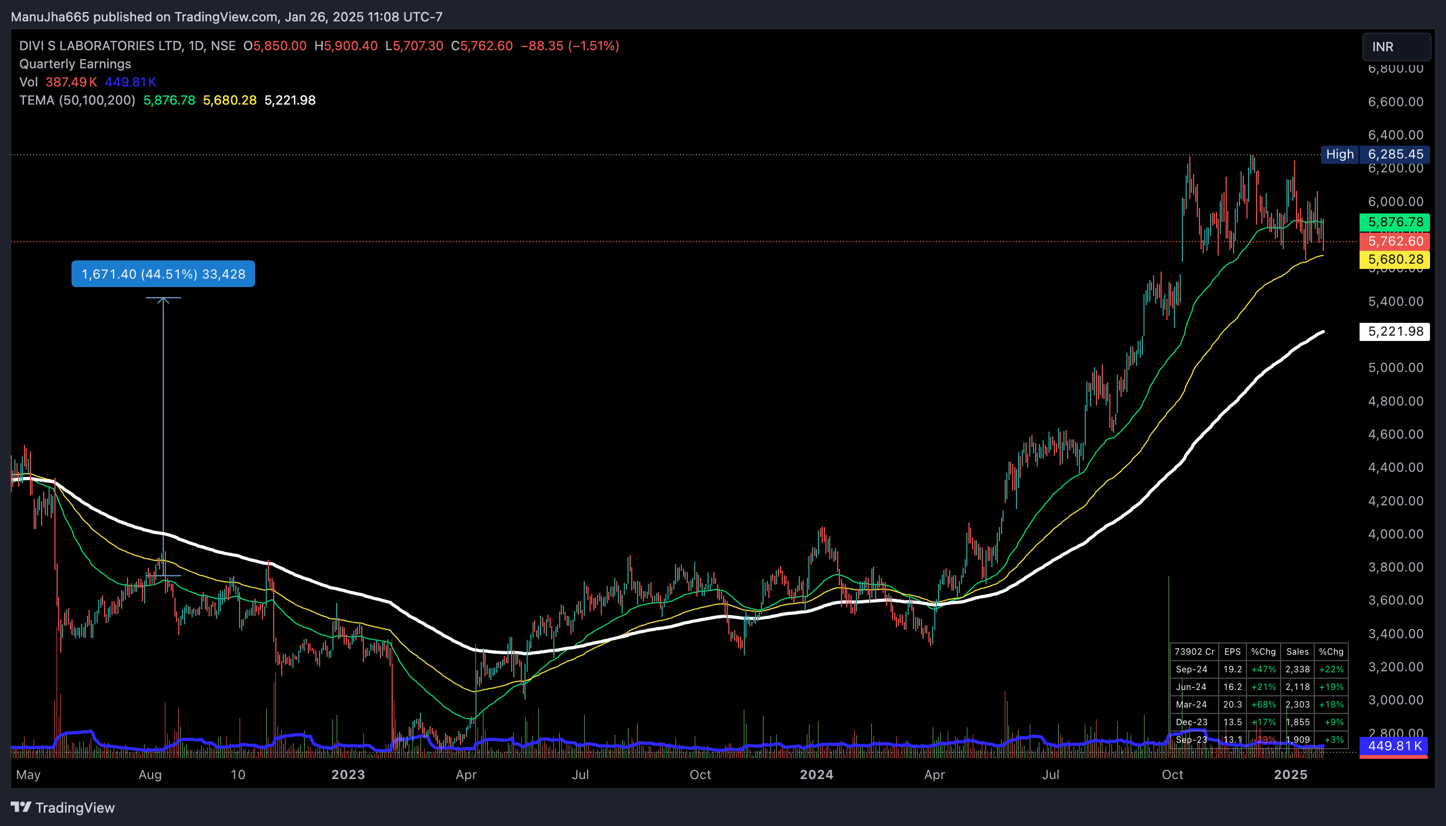1446x826 pixels.
Task: Click the volume value 387.49K
Action: tap(71, 82)
